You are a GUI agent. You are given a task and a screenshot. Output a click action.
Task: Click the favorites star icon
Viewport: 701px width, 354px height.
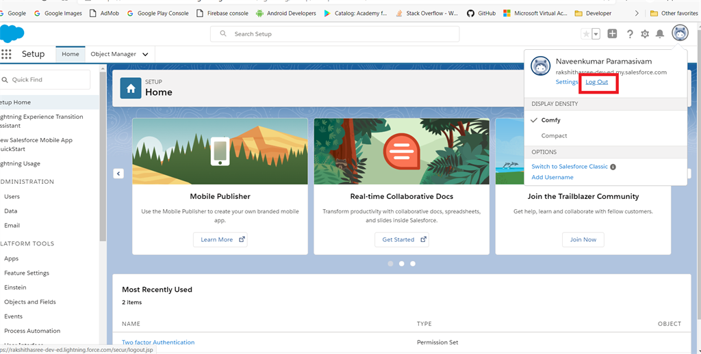pyautogui.click(x=586, y=34)
